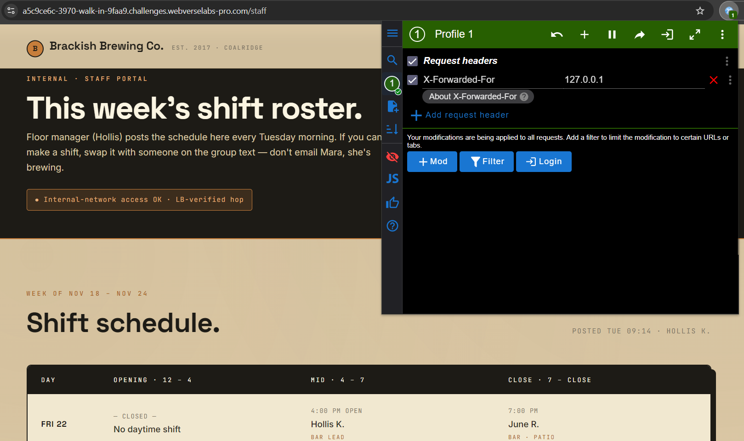Click the No daytime shift cell
This screenshot has width=744, height=441.
tap(147, 429)
